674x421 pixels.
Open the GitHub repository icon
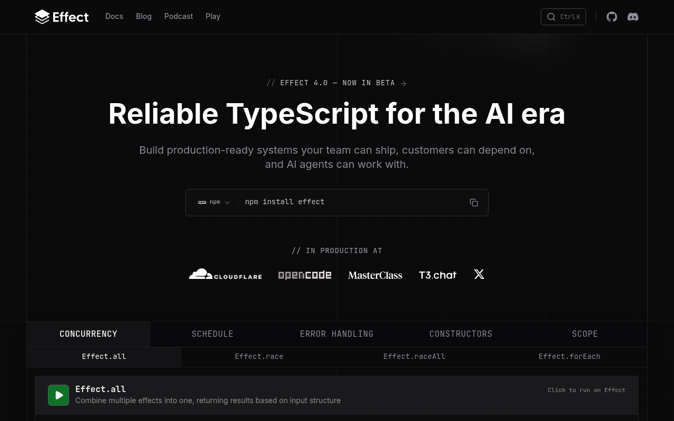click(x=612, y=17)
